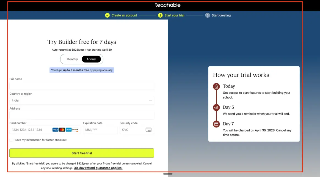Screen dimensions: 320x177
Task: Click the Discover card icon
Action: 75,130
